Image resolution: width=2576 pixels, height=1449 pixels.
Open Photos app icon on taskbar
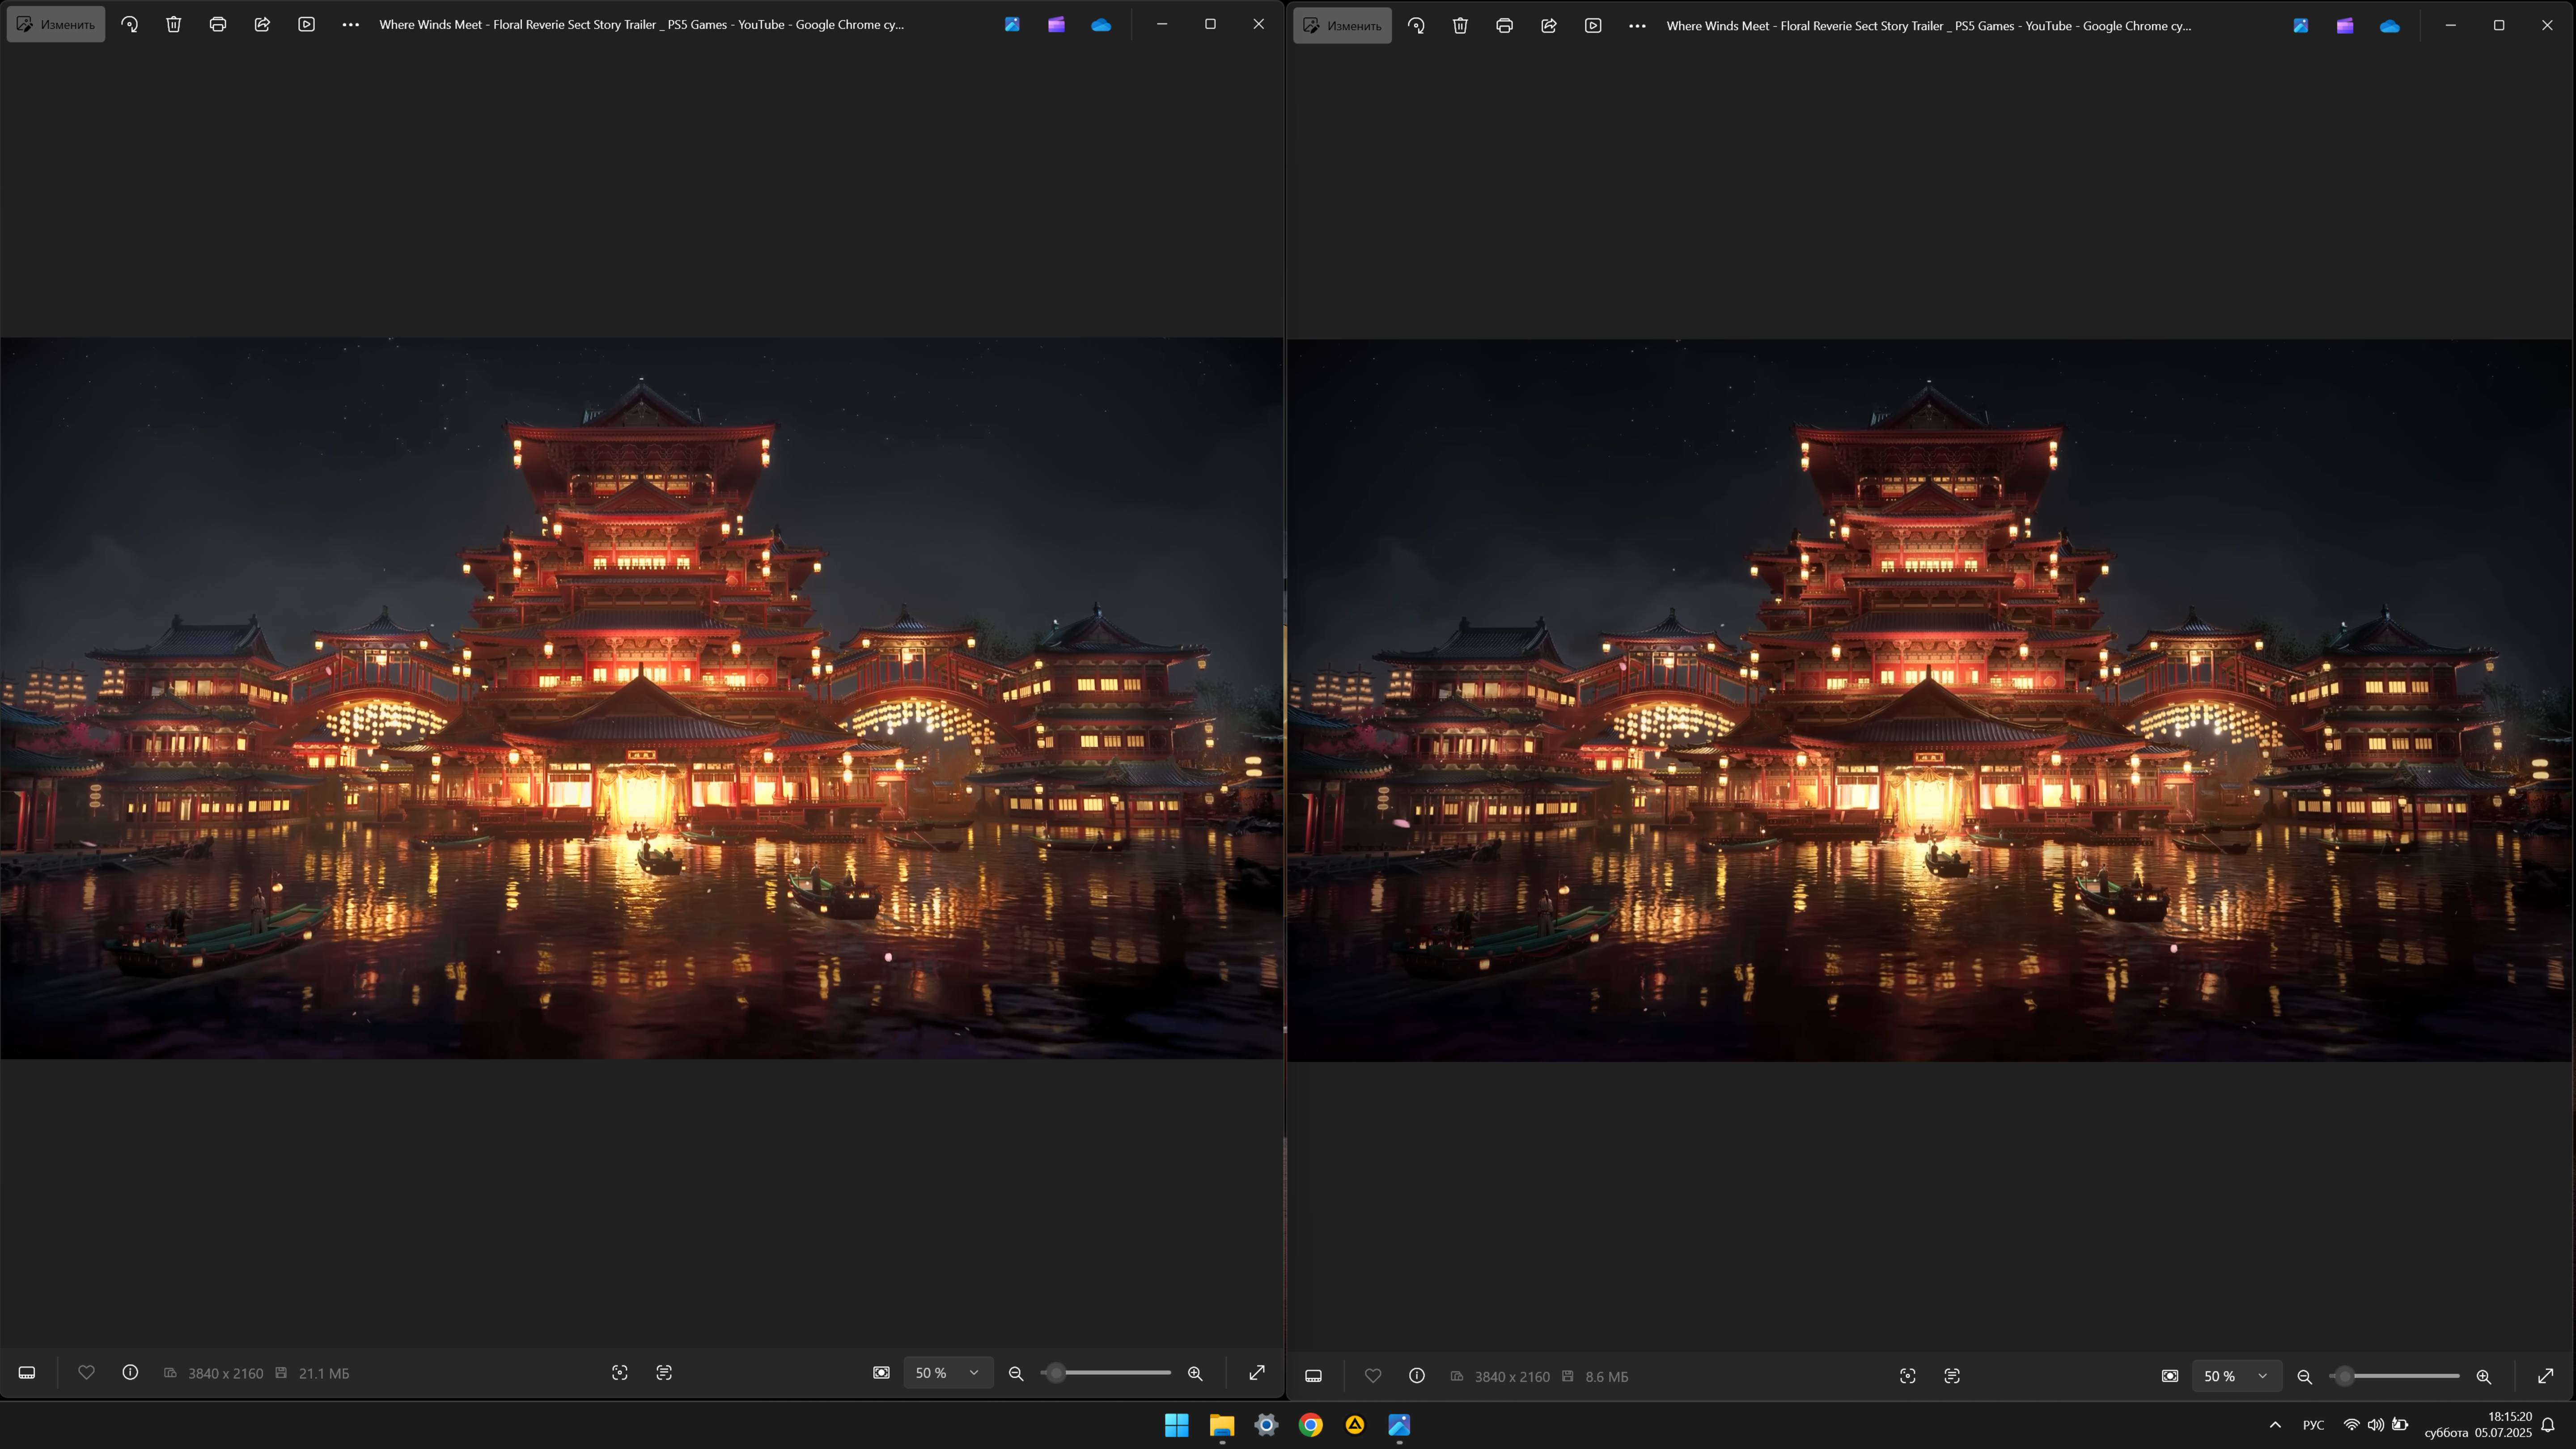tap(1399, 1425)
